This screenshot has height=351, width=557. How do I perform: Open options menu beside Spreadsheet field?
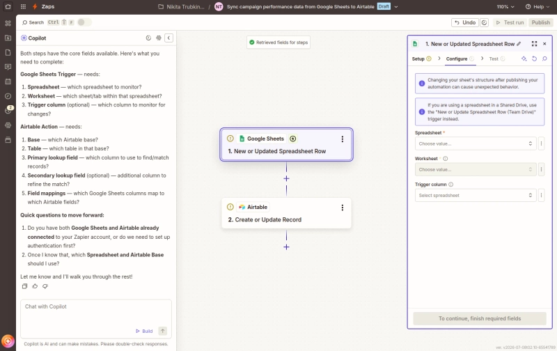tap(541, 143)
